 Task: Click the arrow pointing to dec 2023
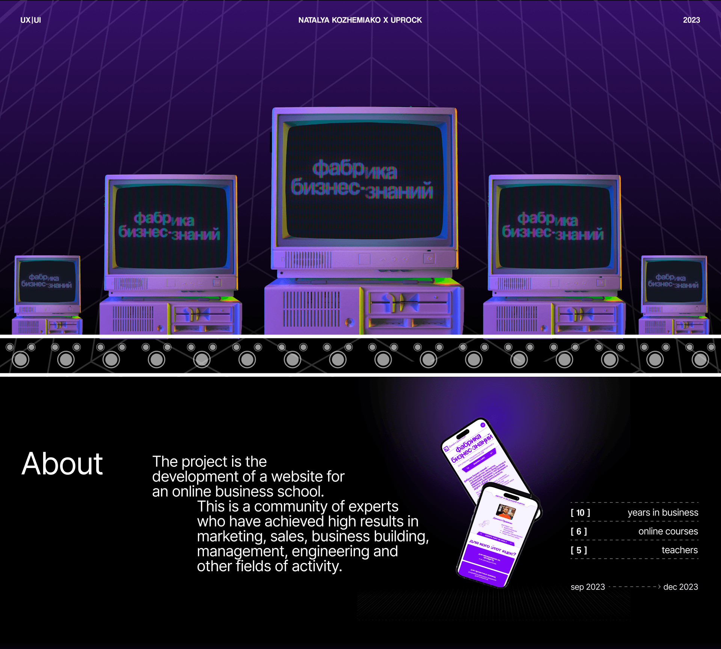(658, 587)
